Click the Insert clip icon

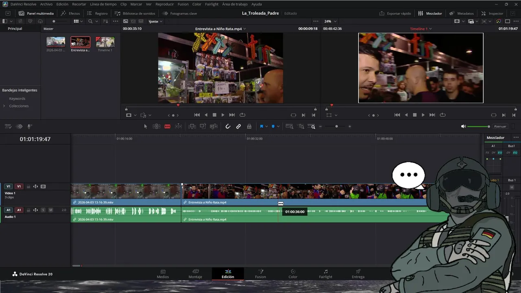point(192,127)
